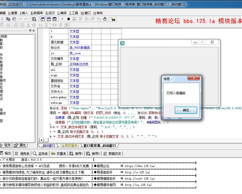Click the Cut scissors icon

coord(2,19)
